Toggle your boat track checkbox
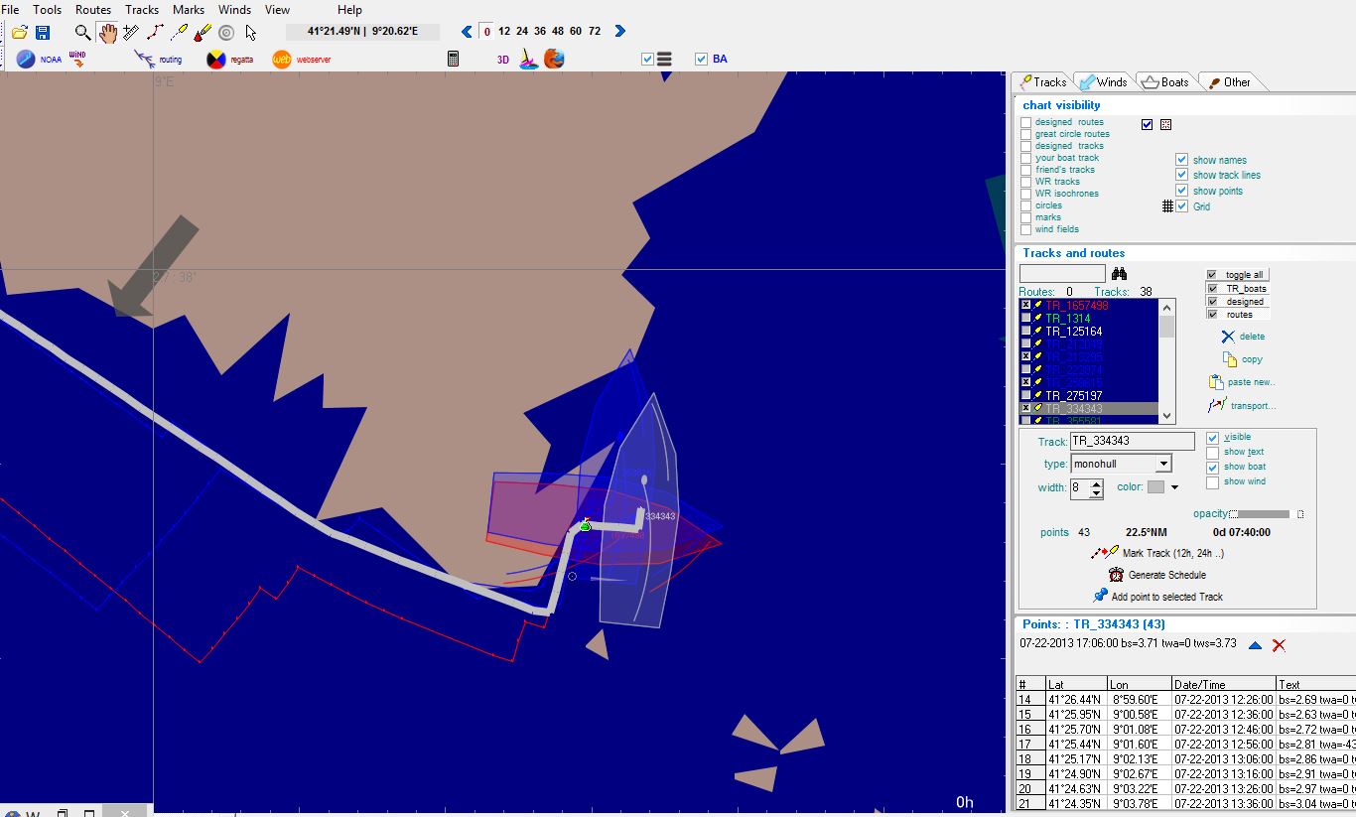Image resolution: width=1356 pixels, height=817 pixels. tap(1026, 158)
